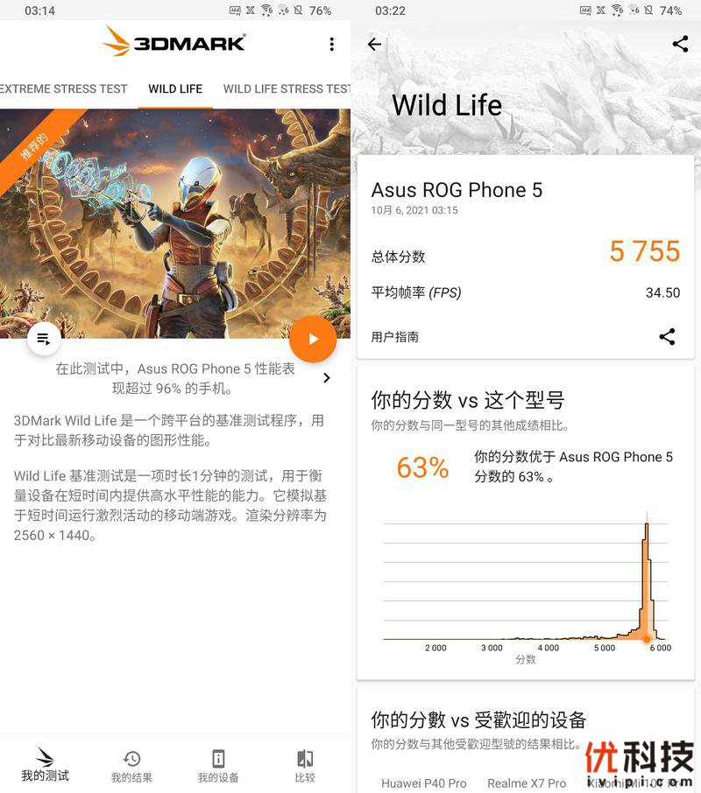Go back using the left arrow
The width and height of the screenshot is (701, 793).
click(x=374, y=45)
